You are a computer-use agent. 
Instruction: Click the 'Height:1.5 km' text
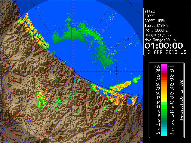pyautogui.click(x=158, y=35)
